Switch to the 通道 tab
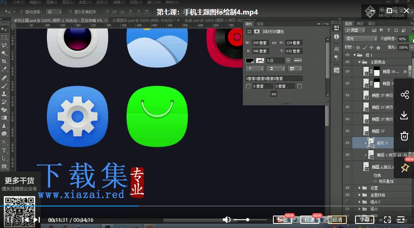This screenshot has height=228, width=414. [360, 24]
